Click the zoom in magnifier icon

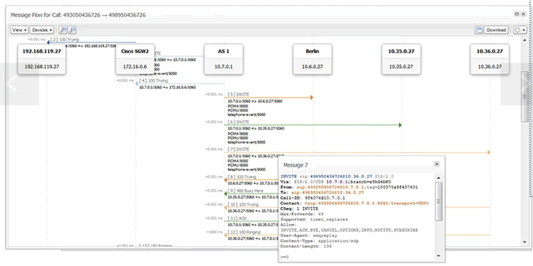pos(64,30)
